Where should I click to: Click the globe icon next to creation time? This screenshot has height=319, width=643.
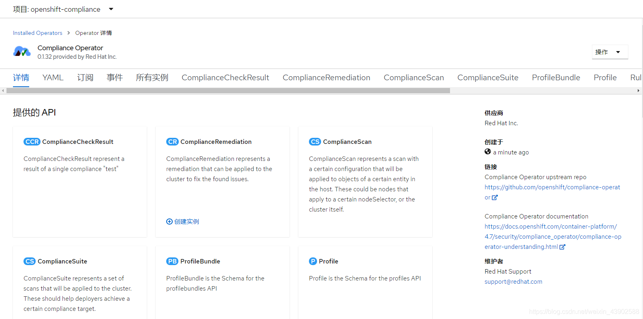click(x=488, y=152)
